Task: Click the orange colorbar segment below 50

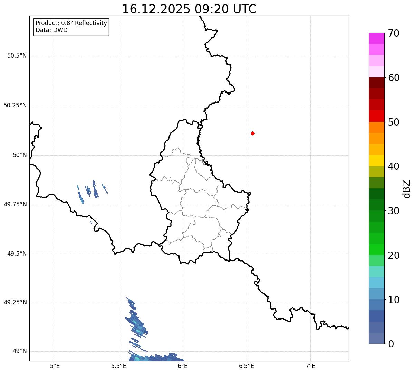Action: click(x=377, y=127)
